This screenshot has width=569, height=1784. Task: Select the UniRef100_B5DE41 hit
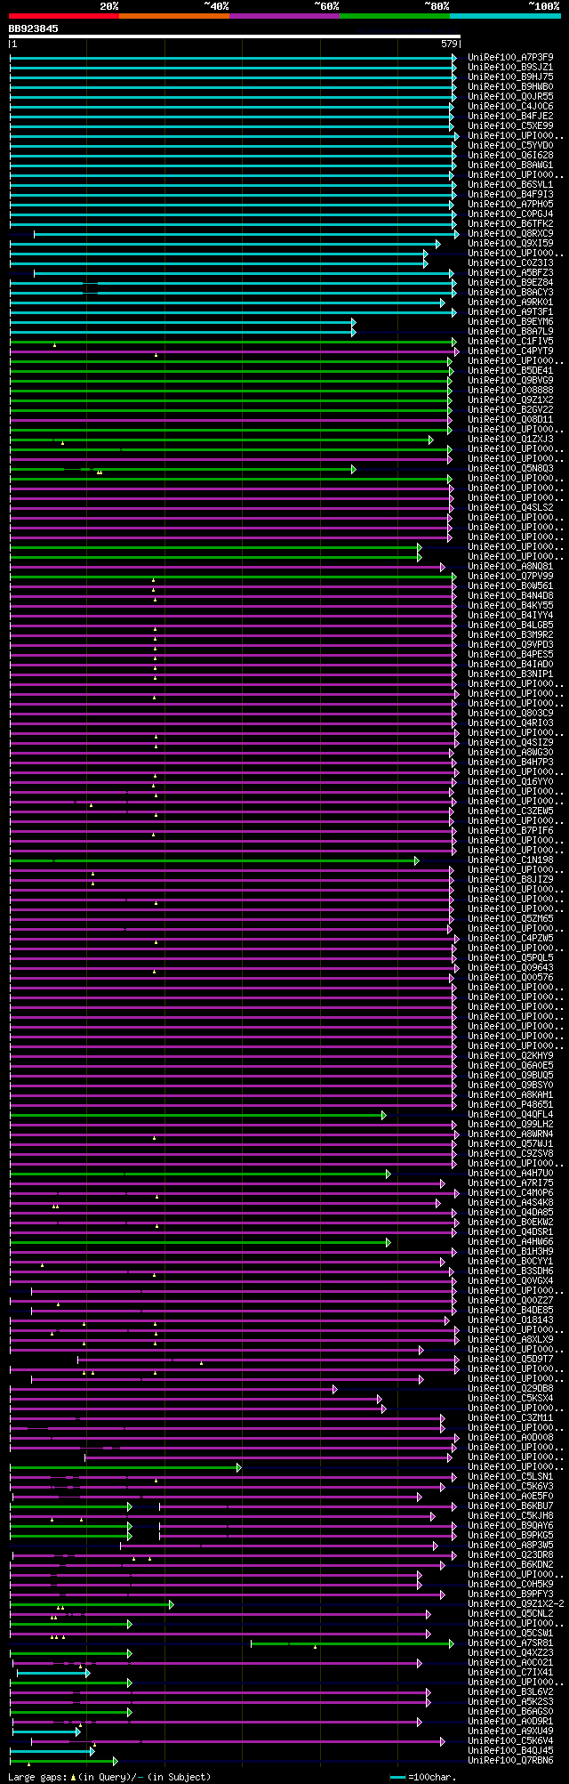click(510, 370)
